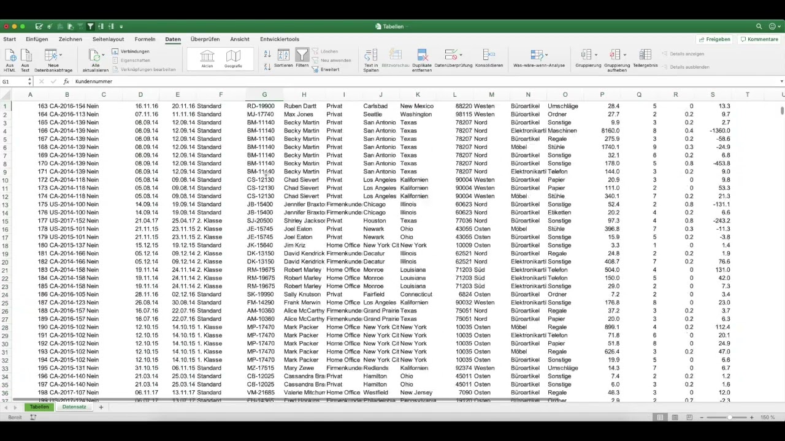Screen dimensions: 785x441
Task: Select the Aktien data type
Action: coord(207,59)
